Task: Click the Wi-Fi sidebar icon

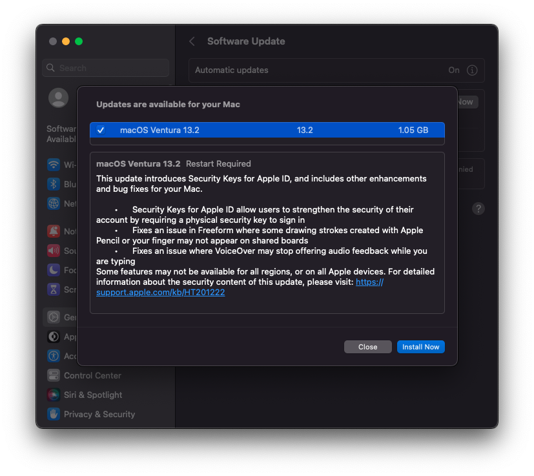Action: 54,165
